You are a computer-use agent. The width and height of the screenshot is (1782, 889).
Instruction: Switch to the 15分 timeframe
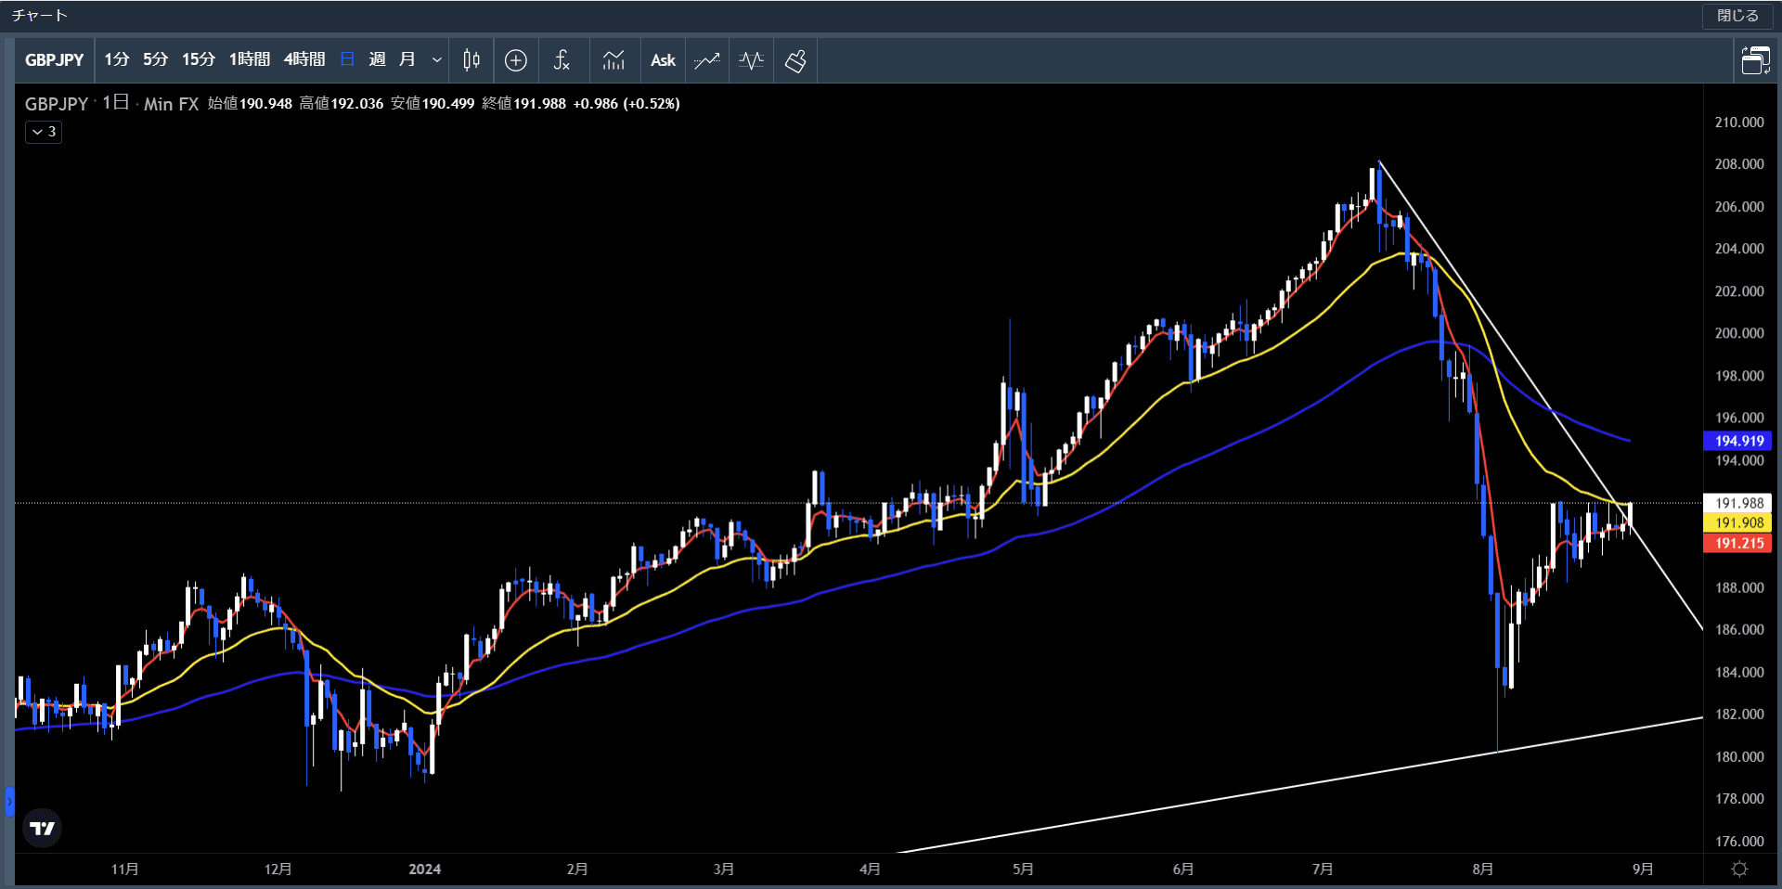coord(198,60)
